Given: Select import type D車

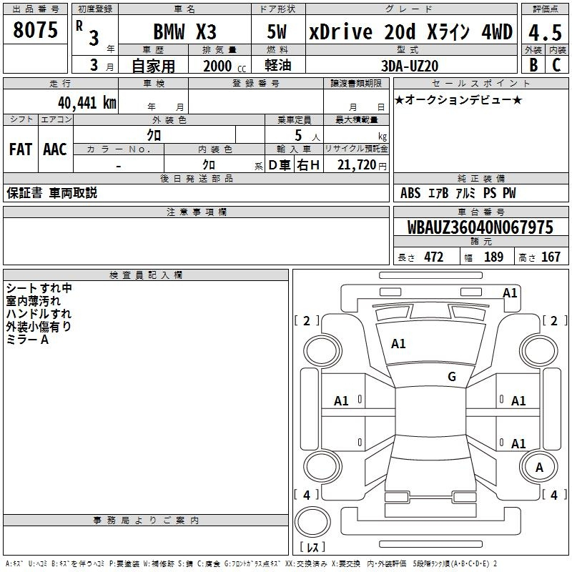Looking at the screenshot, I should click(x=280, y=165).
